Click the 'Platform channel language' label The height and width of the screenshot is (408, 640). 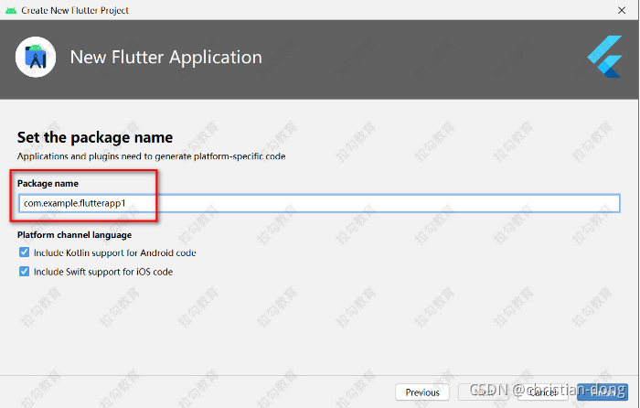pyautogui.click(x=74, y=235)
